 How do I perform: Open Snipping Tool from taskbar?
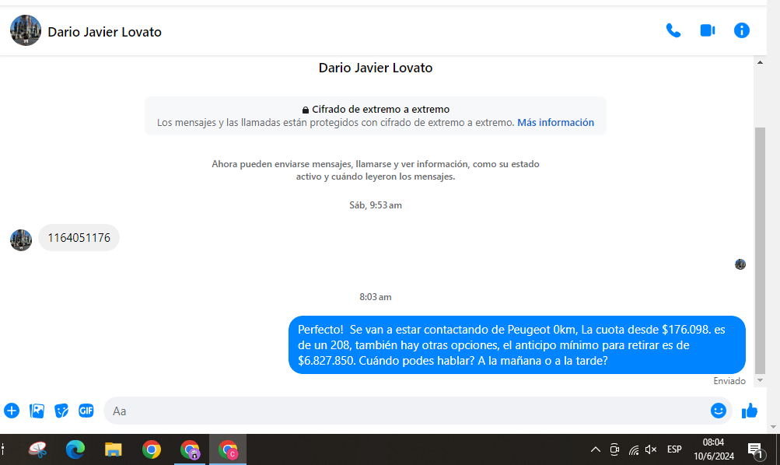pos(38,449)
